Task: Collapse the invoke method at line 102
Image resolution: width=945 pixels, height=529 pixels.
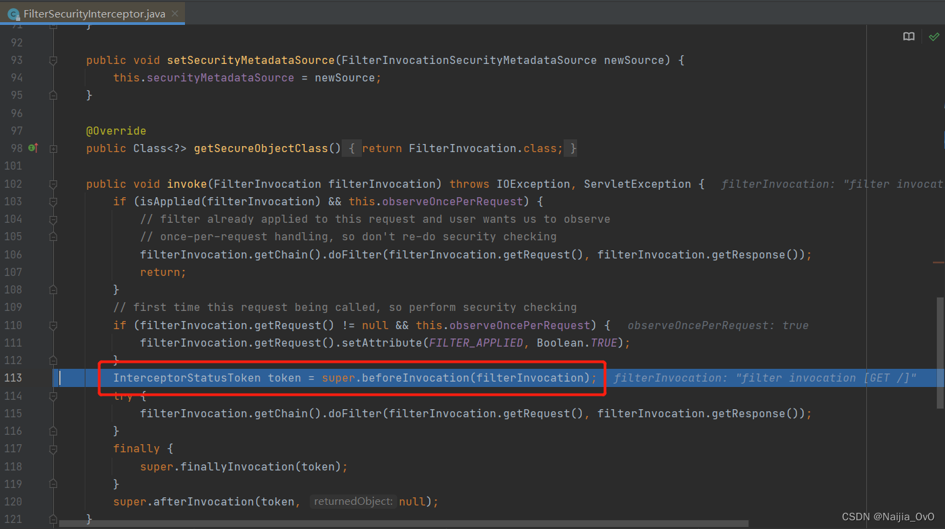Action: (53, 184)
